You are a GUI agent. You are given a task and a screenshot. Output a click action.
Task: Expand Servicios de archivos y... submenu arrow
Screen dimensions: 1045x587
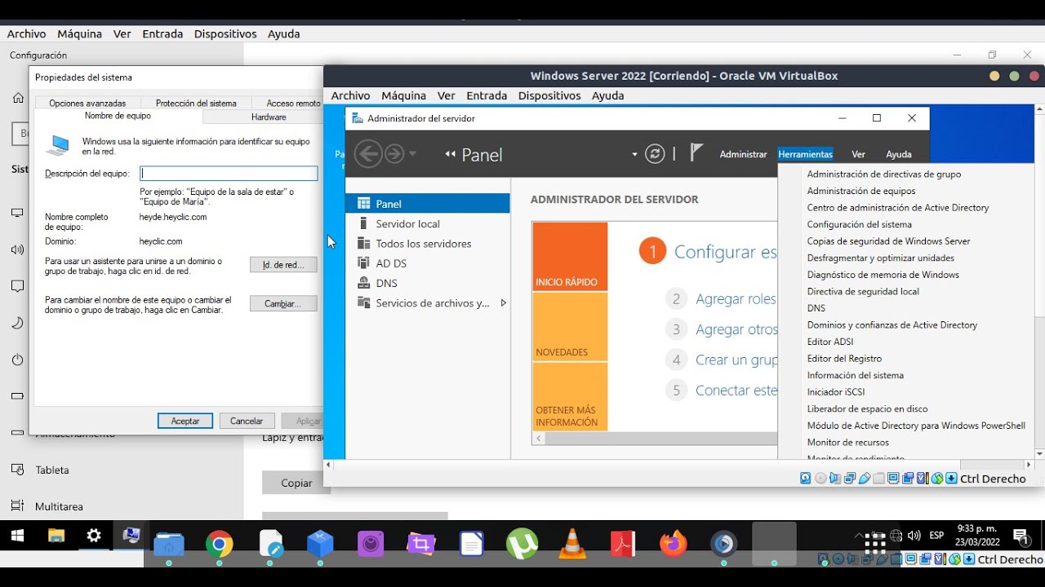(x=503, y=303)
